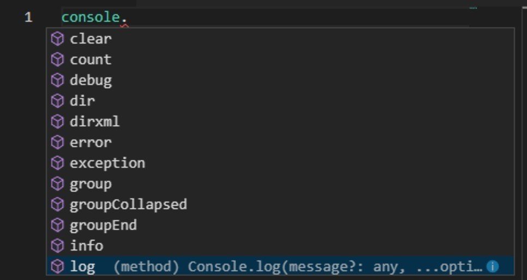Image resolution: width=527 pixels, height=280 pixels.
Task: Click the method icon beside count
Action: click(x=57, y=59)
